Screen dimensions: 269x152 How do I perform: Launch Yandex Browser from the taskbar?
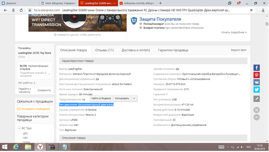tap(40, 147)
